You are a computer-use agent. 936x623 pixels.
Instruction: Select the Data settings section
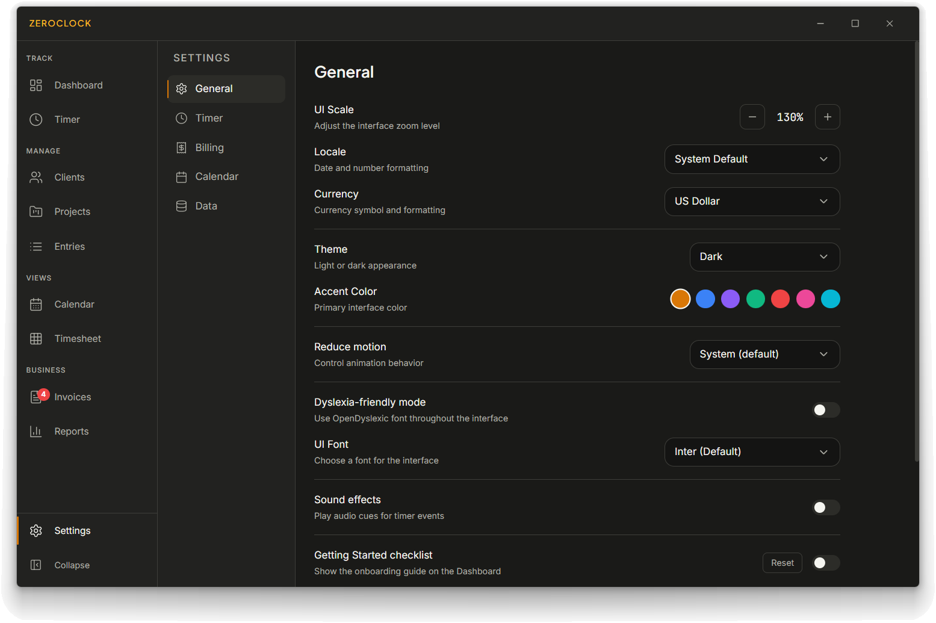tap(206, 206)
